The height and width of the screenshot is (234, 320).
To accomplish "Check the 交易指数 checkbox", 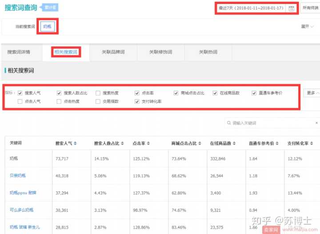I will [x=98, y=101].
